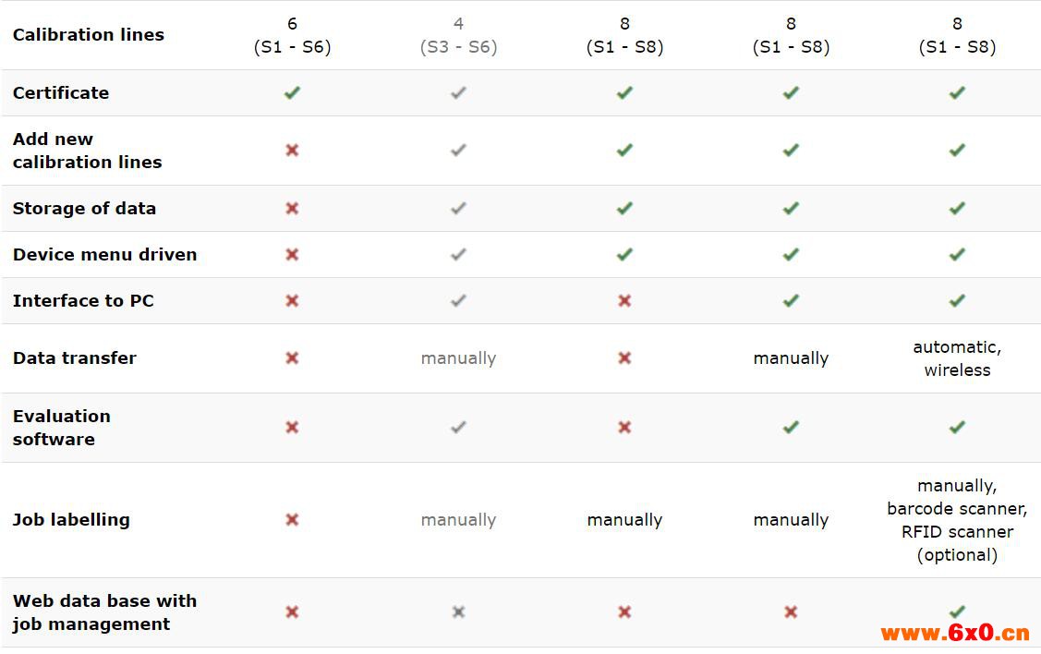Click the Interface to PC row label

[83, 301]
